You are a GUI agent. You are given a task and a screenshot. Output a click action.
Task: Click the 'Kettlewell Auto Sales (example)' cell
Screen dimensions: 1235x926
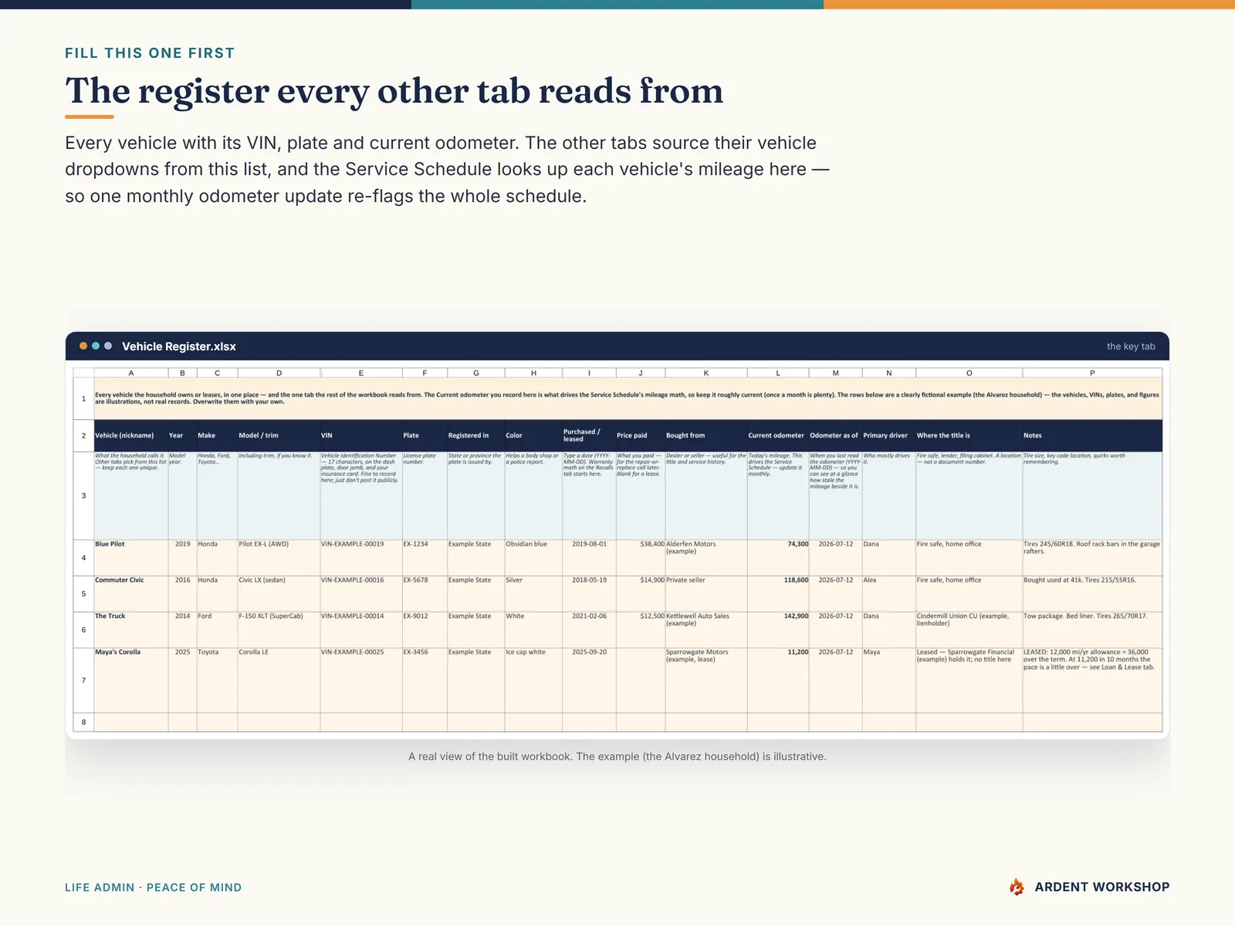coord(706,630)
